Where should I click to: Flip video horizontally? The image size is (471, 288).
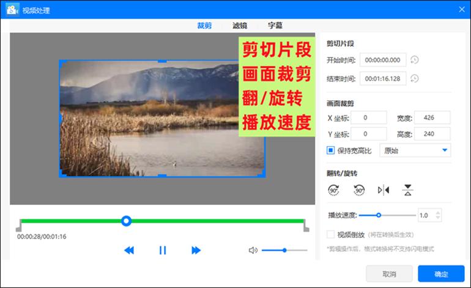point(384,190)
